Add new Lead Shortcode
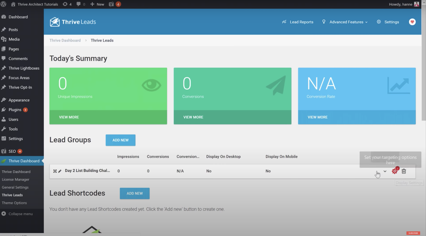The width and height of the screenshot is (426, 236). pos(135,193)
